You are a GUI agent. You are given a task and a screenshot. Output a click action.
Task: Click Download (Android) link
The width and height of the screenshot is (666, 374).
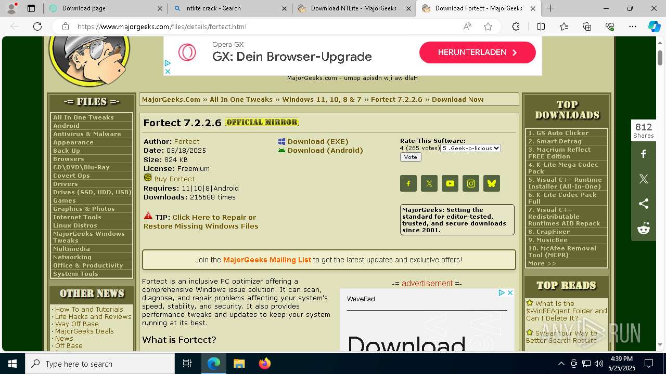point(325,150)
